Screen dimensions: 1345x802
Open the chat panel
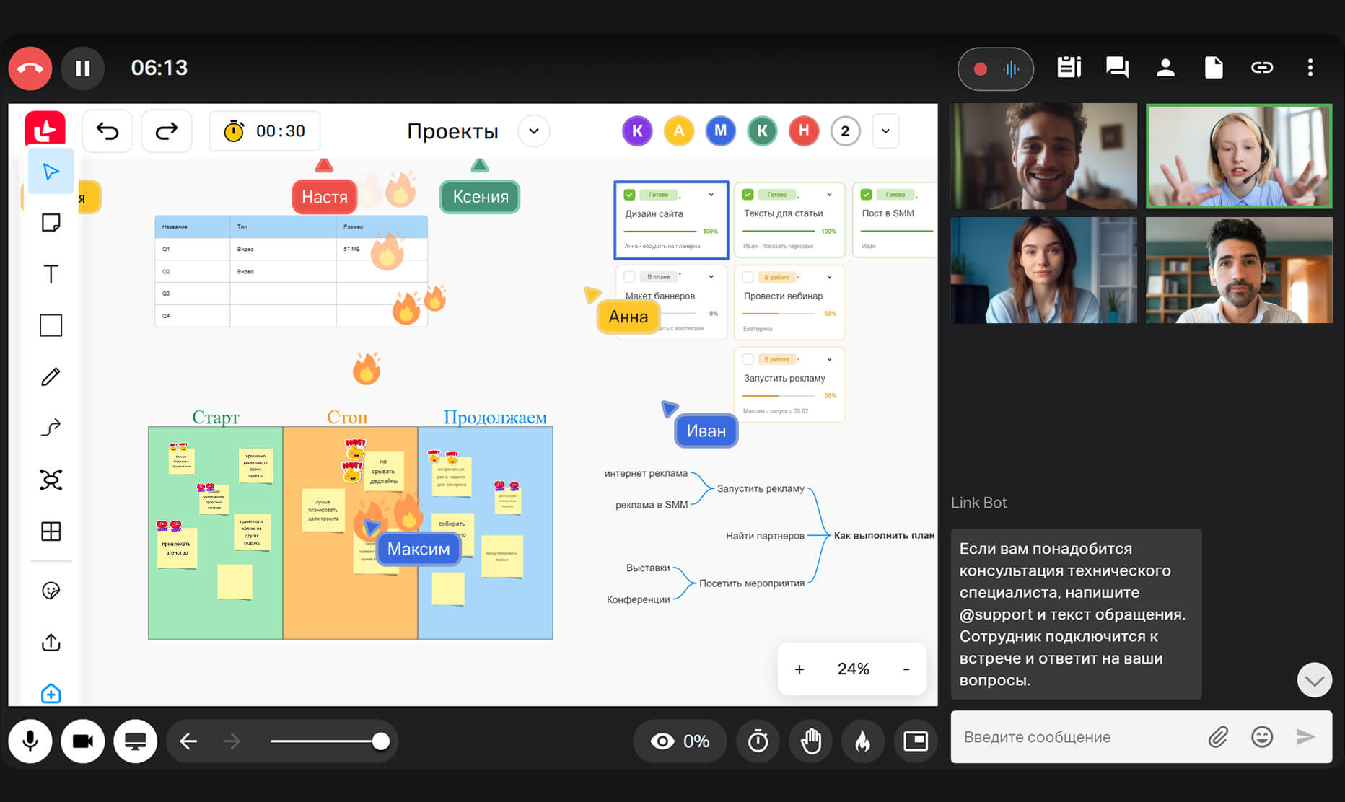[1117, 68]
